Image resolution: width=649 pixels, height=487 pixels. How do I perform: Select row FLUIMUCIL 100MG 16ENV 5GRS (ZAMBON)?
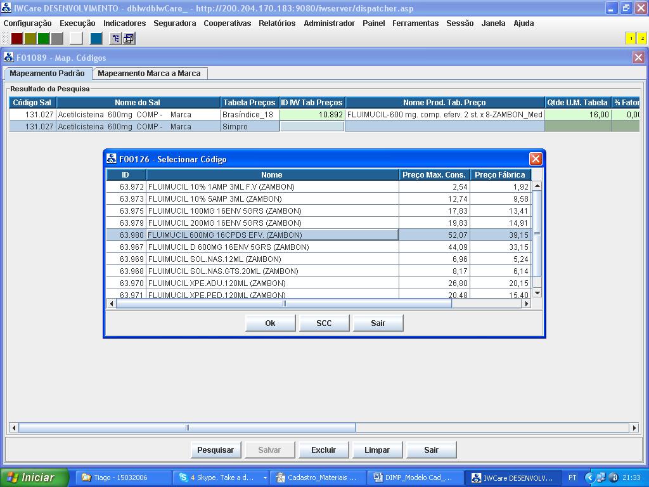[319, 211]
